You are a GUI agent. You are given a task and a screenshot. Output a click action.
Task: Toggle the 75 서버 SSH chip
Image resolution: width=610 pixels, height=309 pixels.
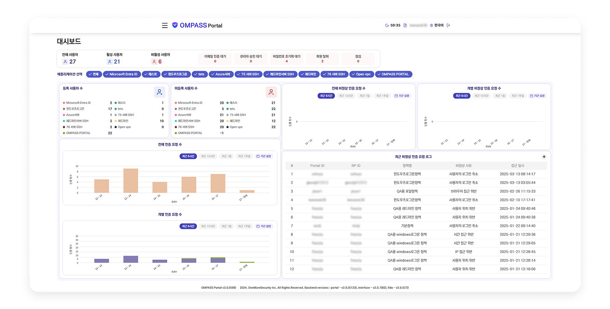248,74
